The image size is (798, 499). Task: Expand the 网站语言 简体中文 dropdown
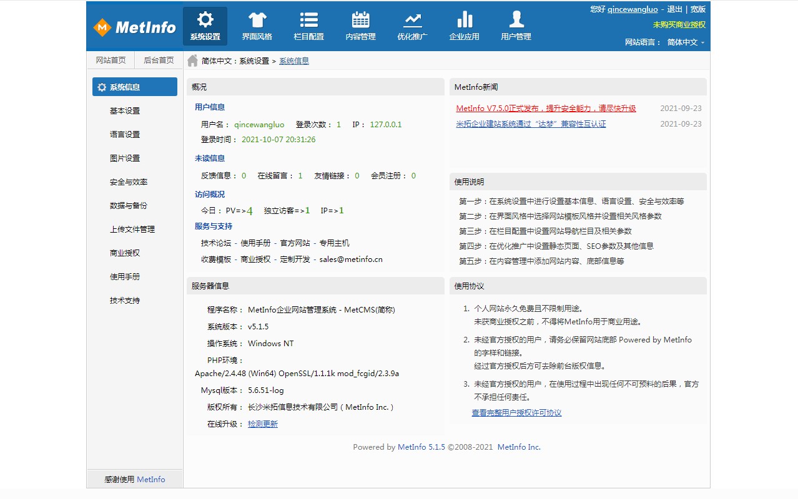(x=686, y=42)
